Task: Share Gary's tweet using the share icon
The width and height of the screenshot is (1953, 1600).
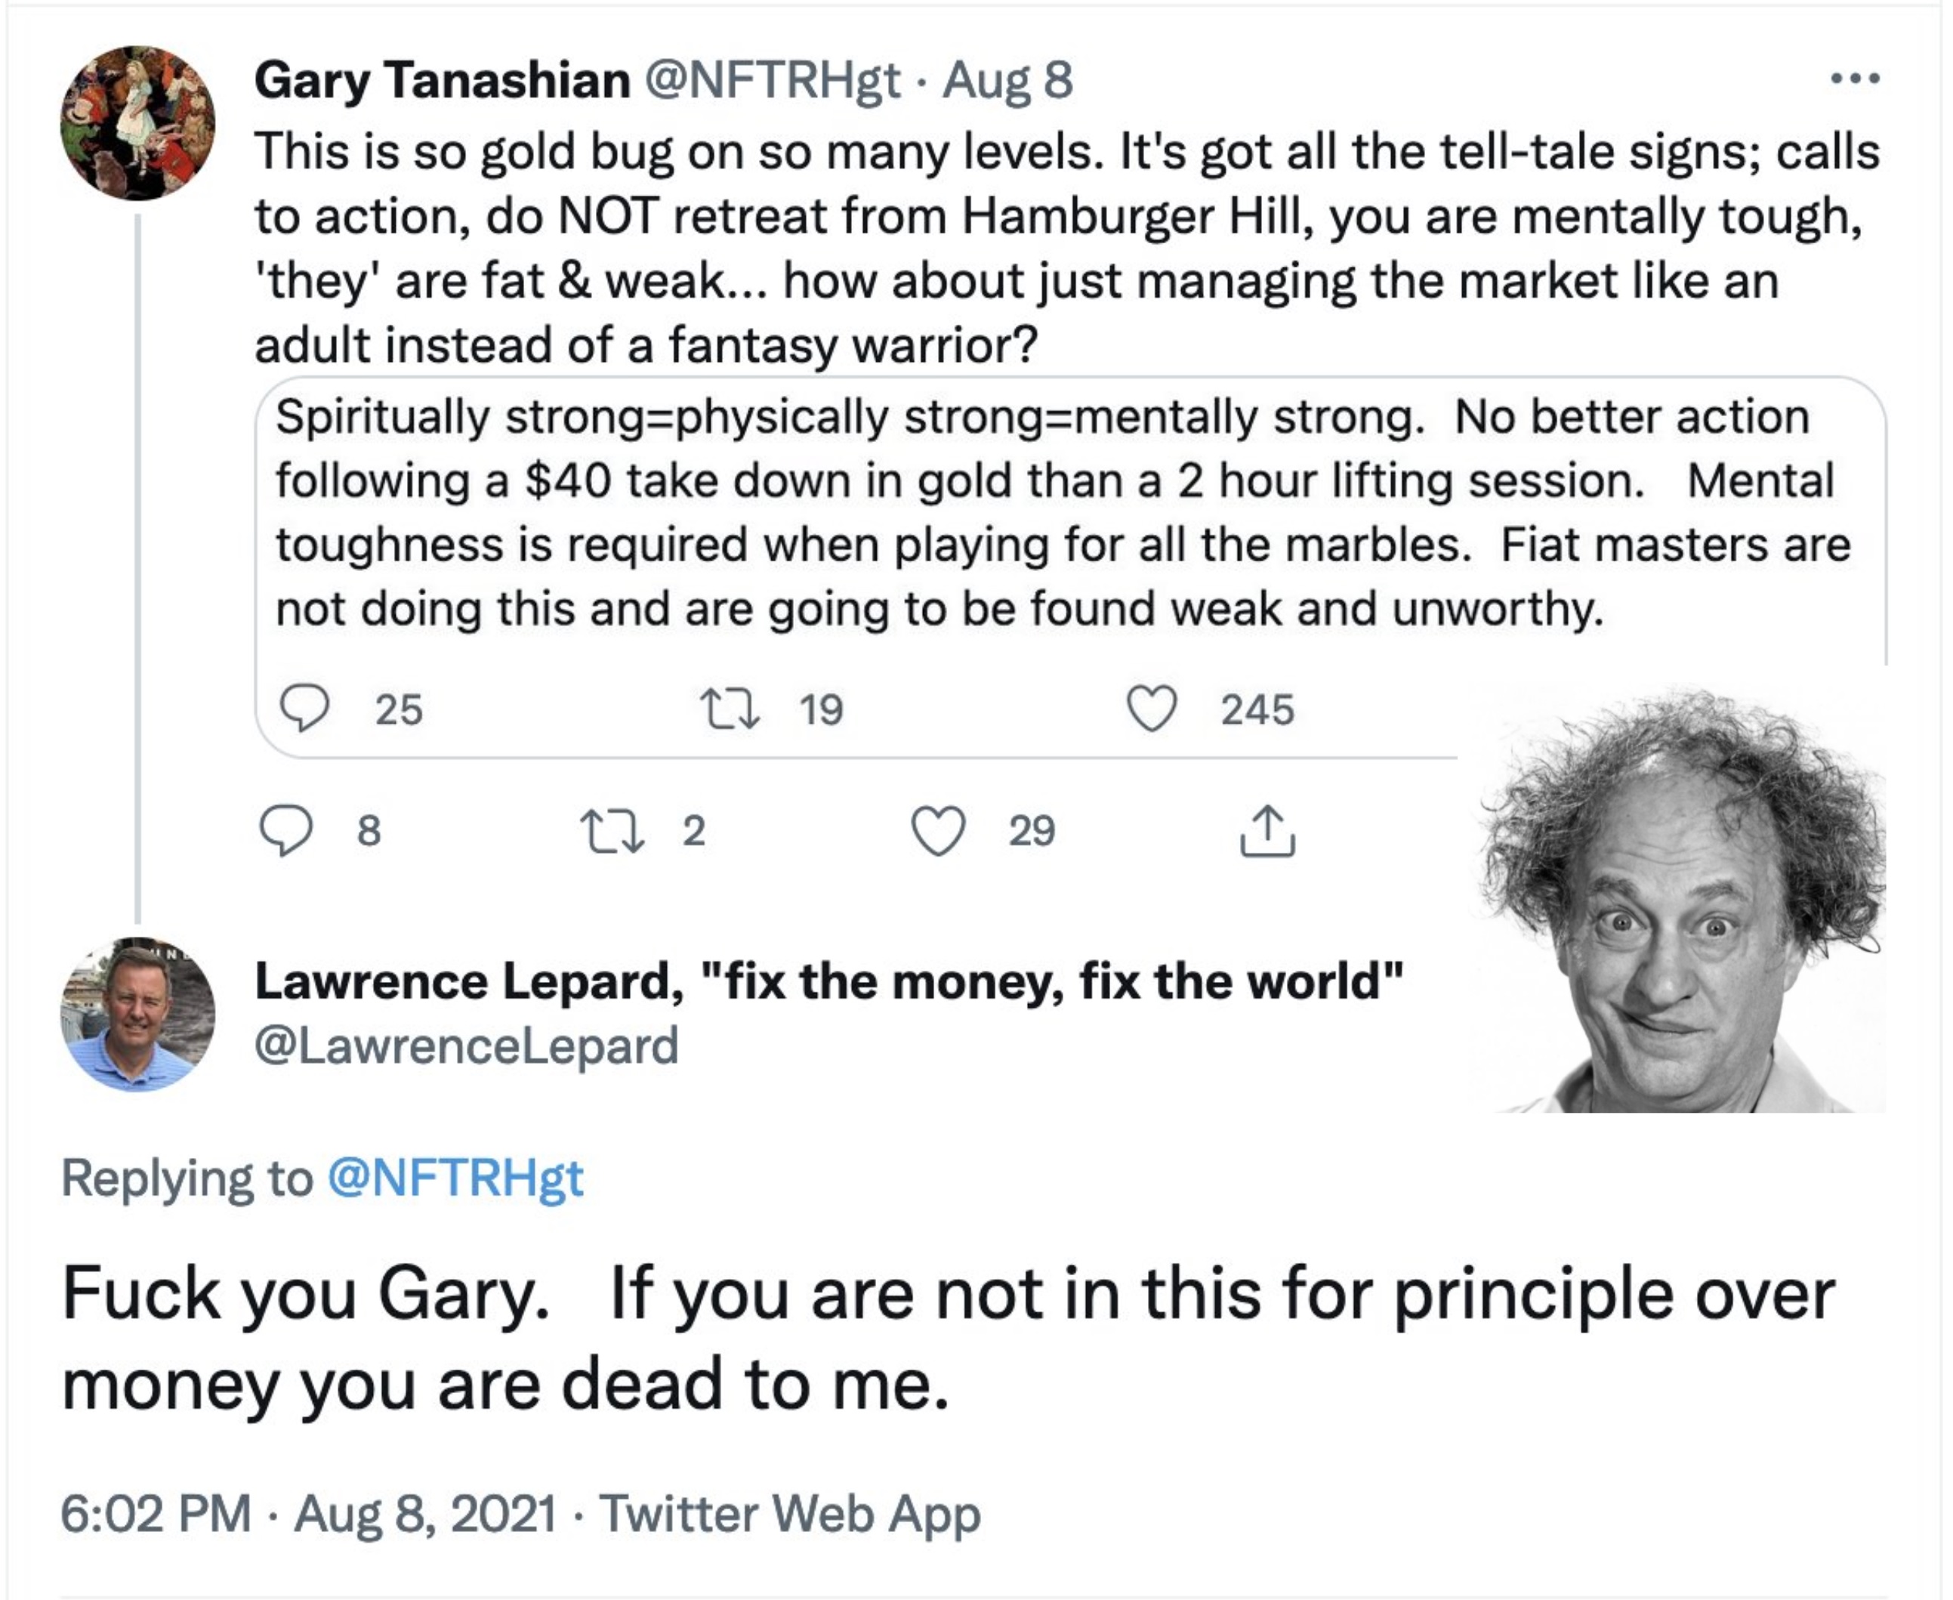Action: click(x=1267, y=831)
